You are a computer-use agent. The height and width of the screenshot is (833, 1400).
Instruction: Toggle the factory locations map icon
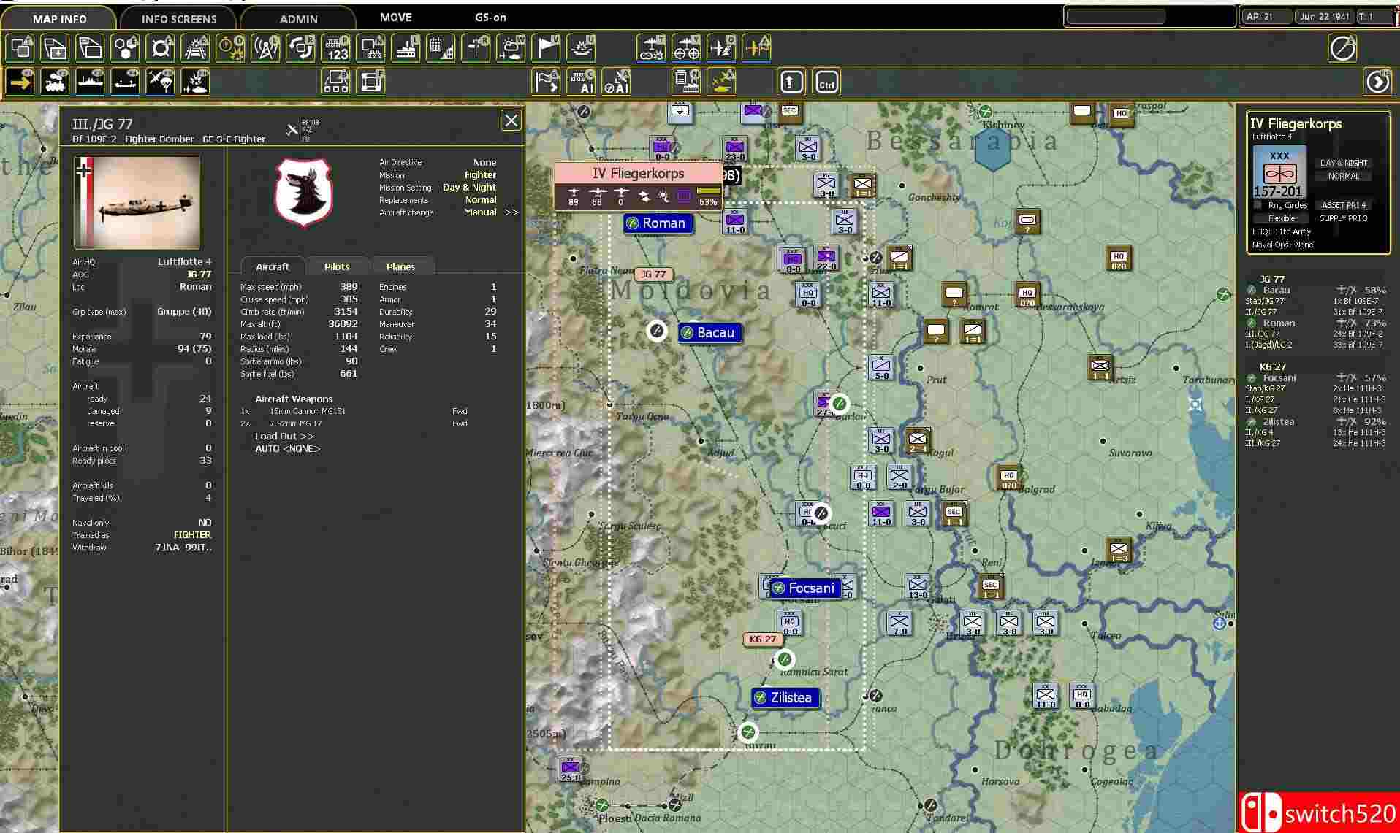[x=405, y=48]
